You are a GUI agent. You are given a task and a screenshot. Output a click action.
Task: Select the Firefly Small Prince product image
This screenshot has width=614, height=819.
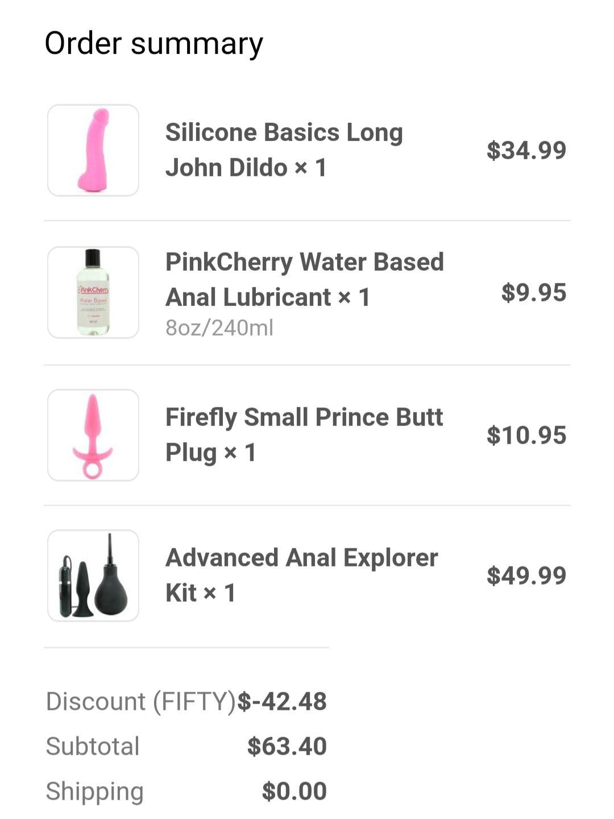point(93,435)
